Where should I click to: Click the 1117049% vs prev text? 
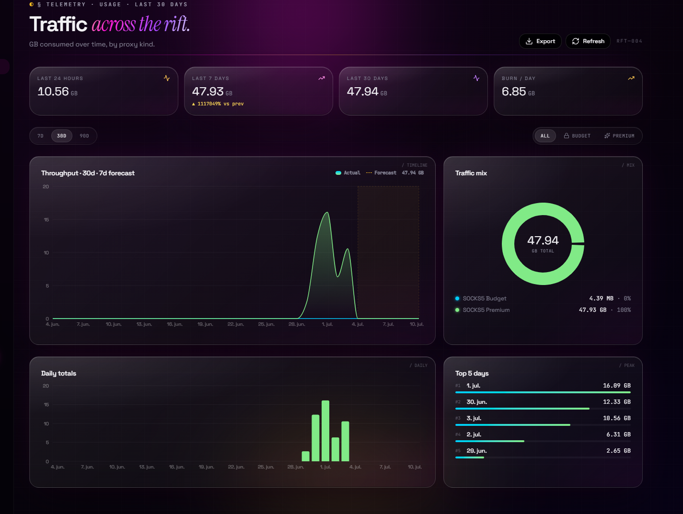[218, 104]
